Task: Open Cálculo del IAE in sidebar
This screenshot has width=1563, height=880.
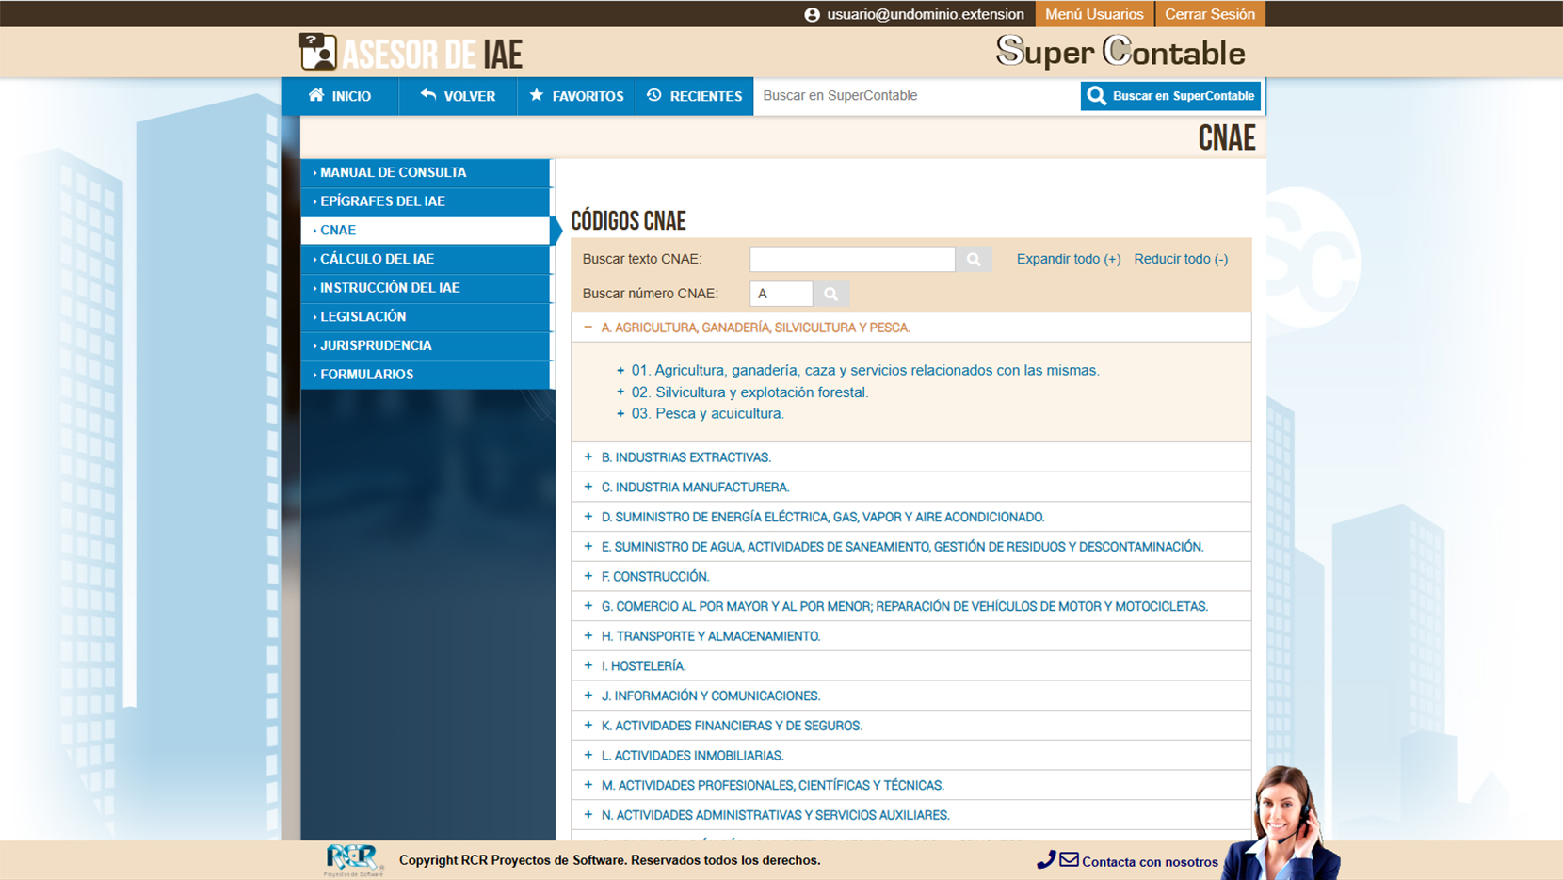Action: [426, 259]
